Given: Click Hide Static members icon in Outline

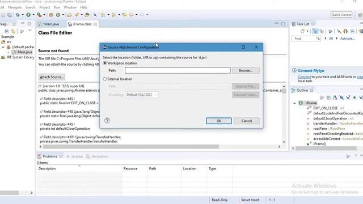Looking at the screenshot, I should tap(348, 98).
